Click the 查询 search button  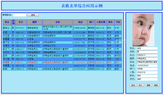point(33,15)
